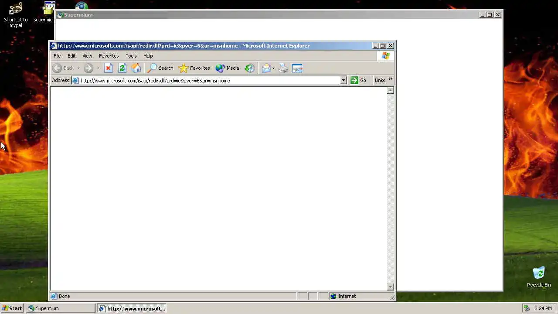558x314 pixels.
Task: Click the vertical scrollbar up arrow
Action: click(x=391, y=90)
